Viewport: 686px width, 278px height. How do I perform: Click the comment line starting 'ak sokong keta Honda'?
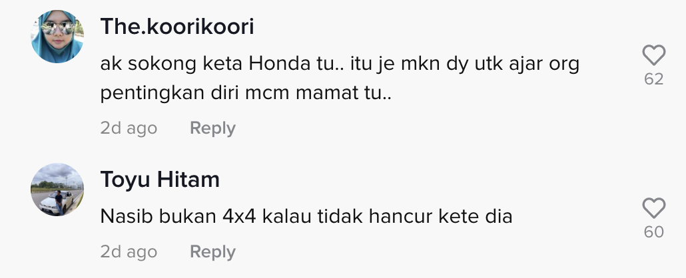[340, 65]
